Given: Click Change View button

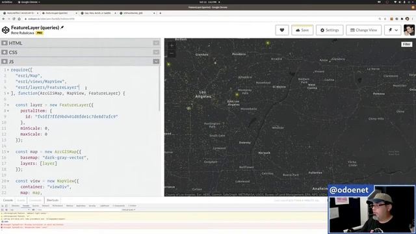Looking at the screenshot, I should [x=364, y=30].
